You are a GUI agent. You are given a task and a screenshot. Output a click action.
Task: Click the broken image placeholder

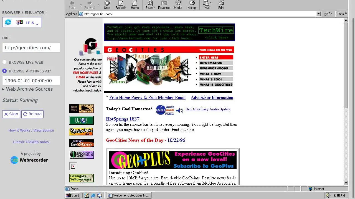tap(73, 166)
